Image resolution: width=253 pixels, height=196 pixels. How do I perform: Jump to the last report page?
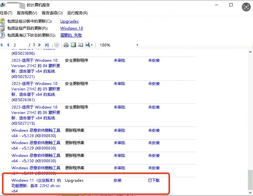[47, 45]
